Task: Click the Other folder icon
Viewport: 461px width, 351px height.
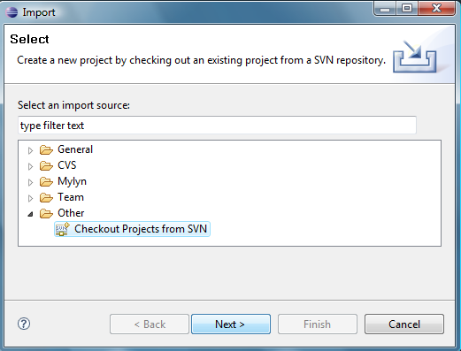Action: (46, 213)
